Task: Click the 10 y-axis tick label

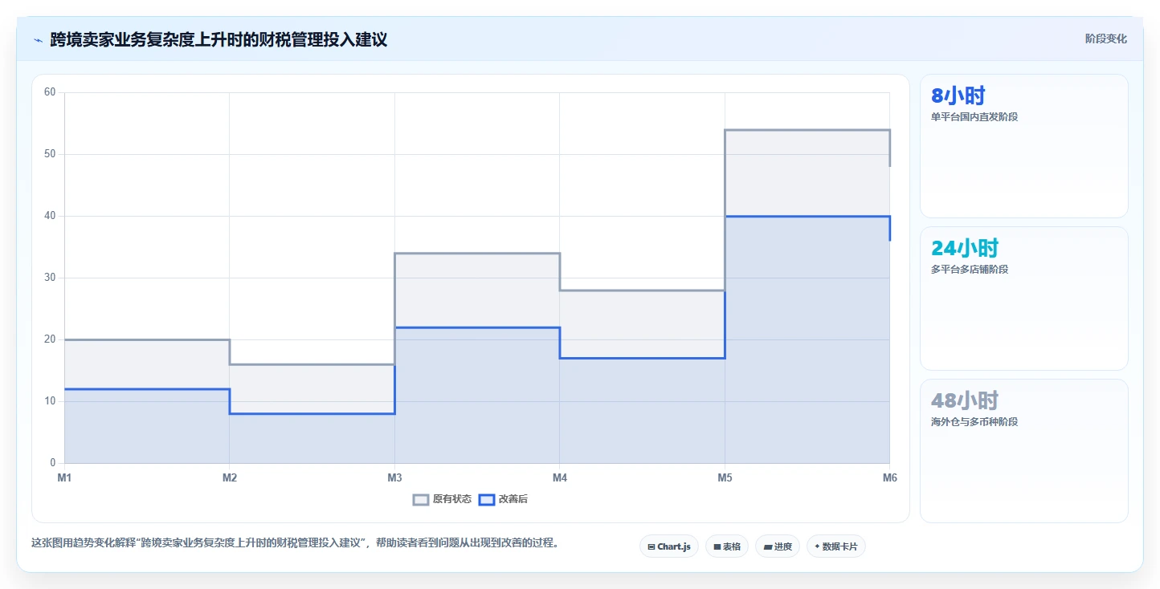Action: click(50, 401)
